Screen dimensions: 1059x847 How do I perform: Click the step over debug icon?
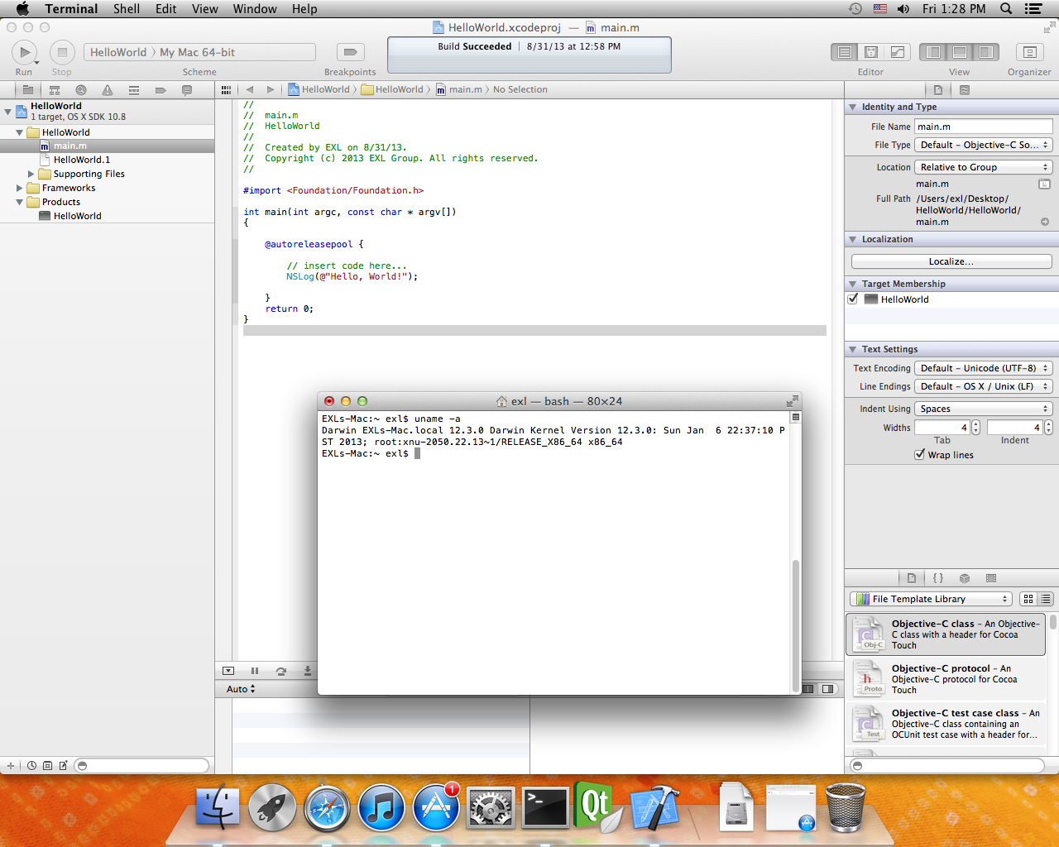(281, 671)
